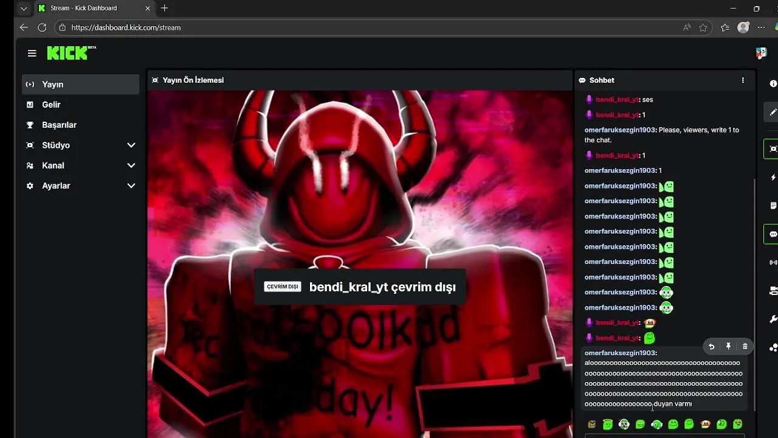Pick the green emote with pink glasses
This screenshot has height=438, width=778.
624,424
